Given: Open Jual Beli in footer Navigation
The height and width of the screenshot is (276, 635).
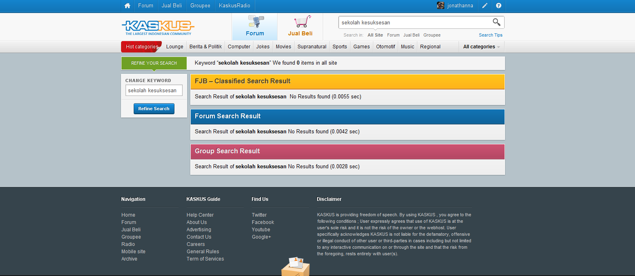Looking at the screenshot, I should (x=131, y=230).
